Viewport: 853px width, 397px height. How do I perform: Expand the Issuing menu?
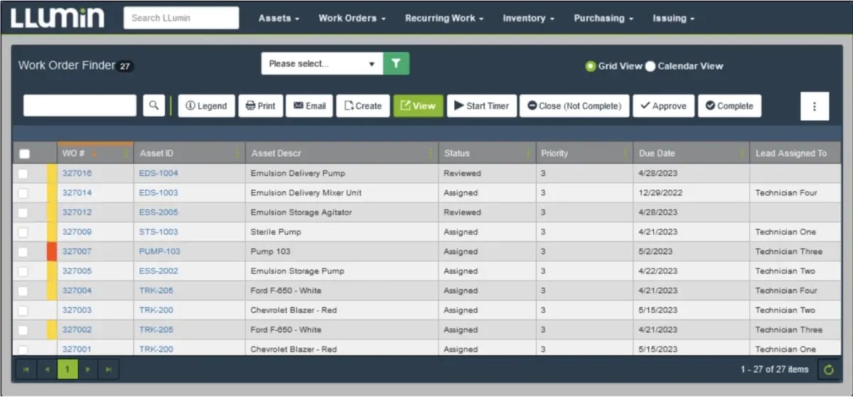(674, 18)
